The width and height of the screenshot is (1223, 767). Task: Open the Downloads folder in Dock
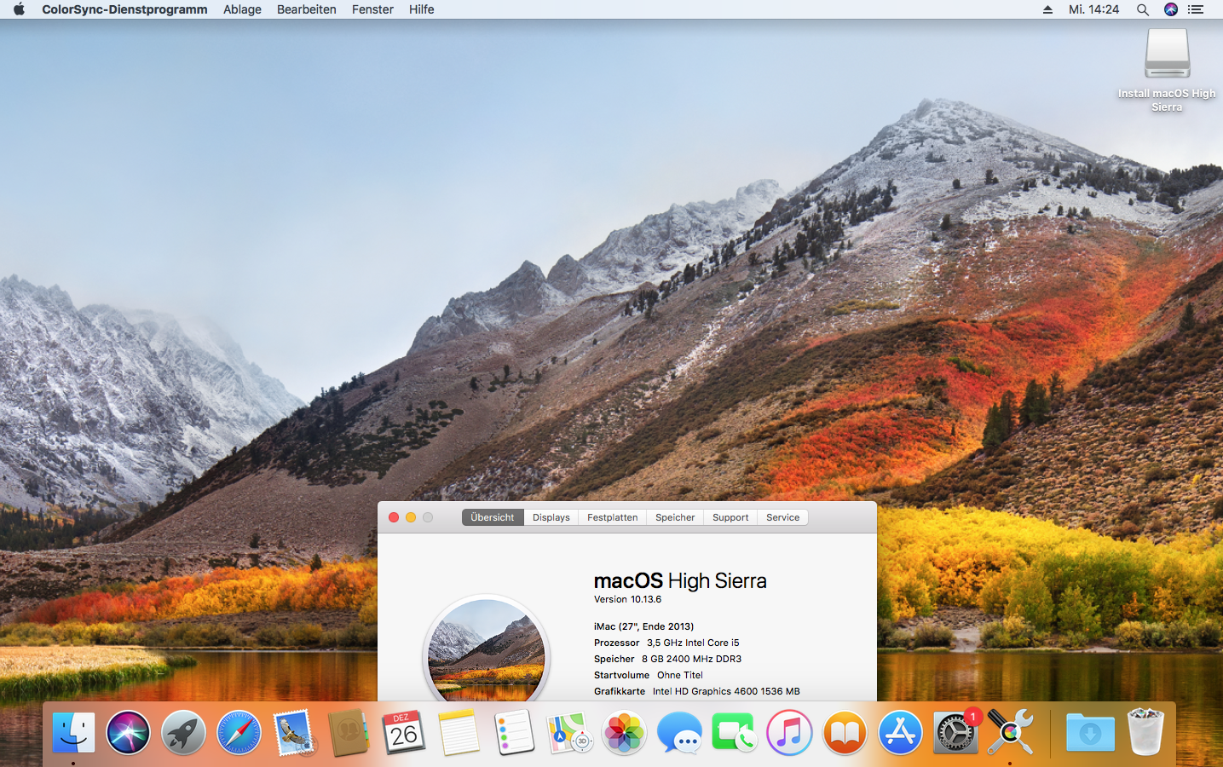point(1090,733)
